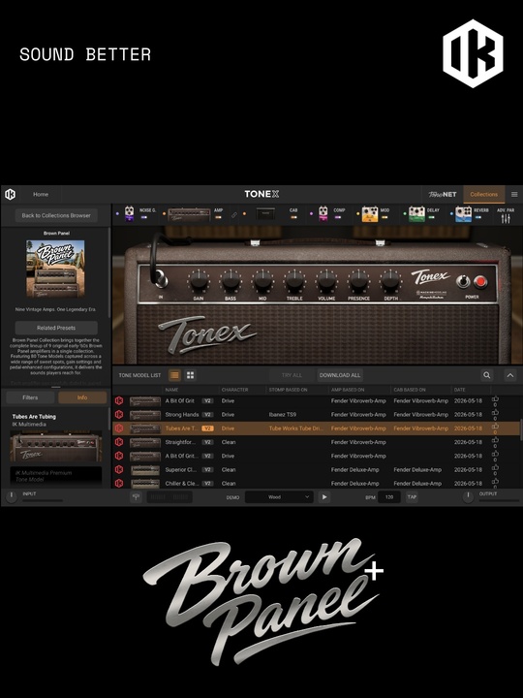Toggle the MOD on/off indicator

point(385,218)
